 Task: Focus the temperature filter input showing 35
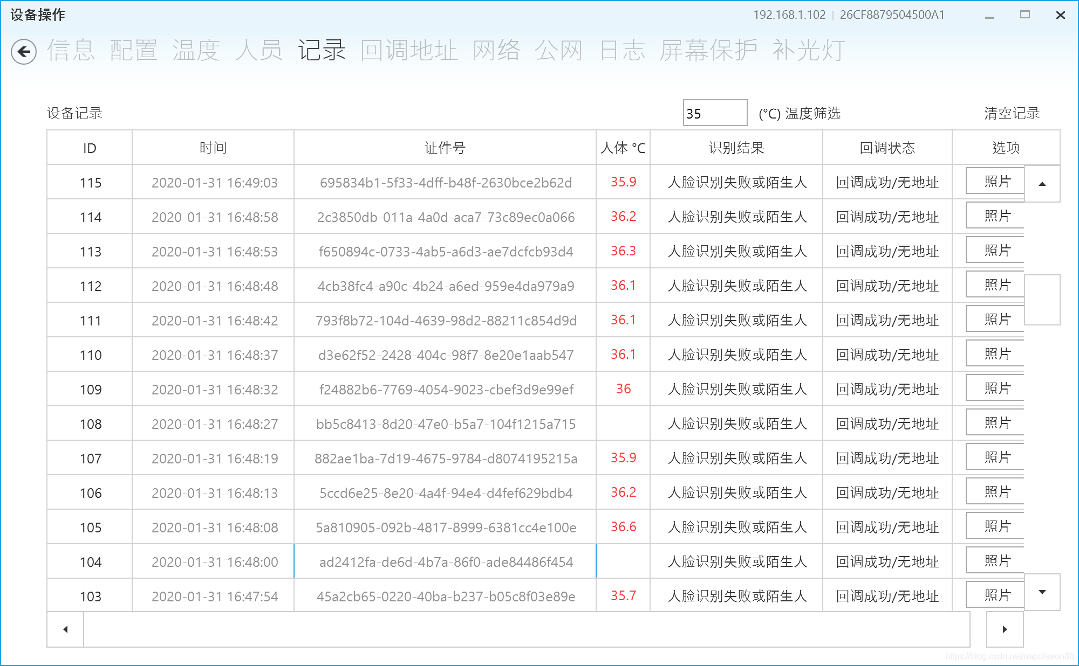pyautogui.click(x=714, y=113)
